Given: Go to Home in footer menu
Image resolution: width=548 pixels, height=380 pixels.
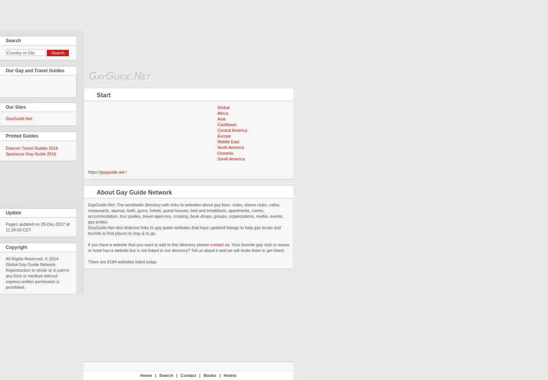Looking at the screenshot, I should click(x=146, y=375).
